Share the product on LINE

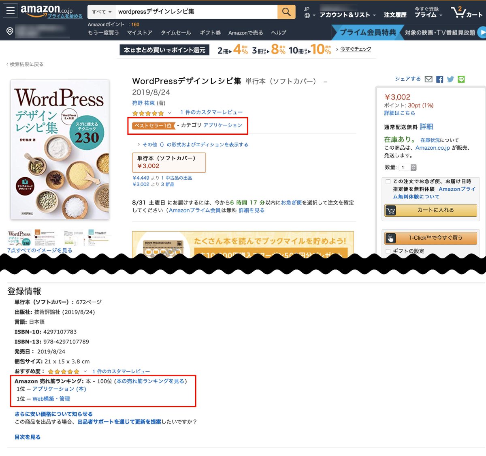(461, 79)
